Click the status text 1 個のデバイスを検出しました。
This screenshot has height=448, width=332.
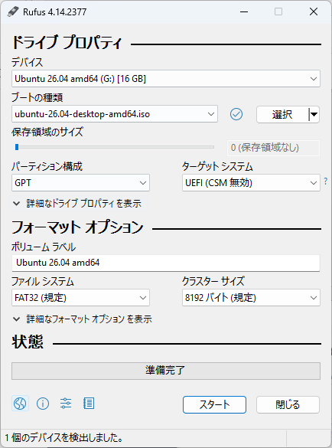click(64, 438)
